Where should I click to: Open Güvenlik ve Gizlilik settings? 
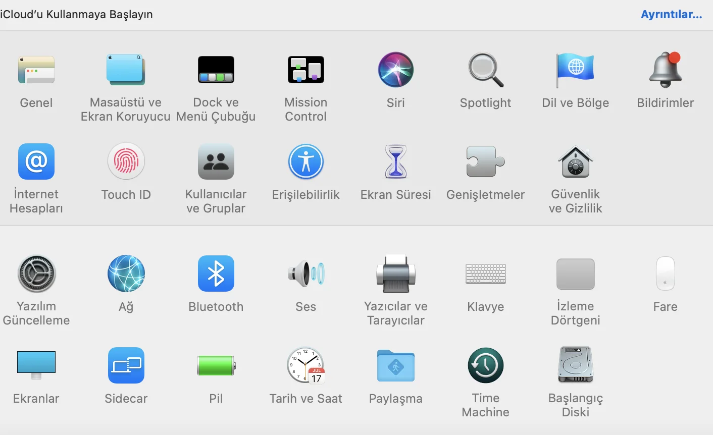tap(576, 162)
